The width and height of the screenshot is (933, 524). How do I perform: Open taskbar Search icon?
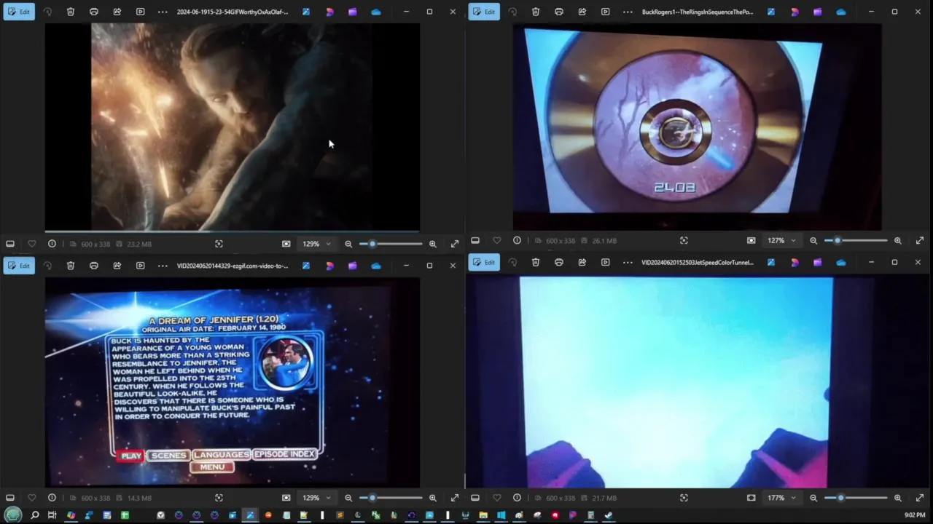34,515
